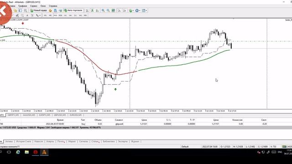Open the Журнал terminal tab

click(x=135, y=142)
